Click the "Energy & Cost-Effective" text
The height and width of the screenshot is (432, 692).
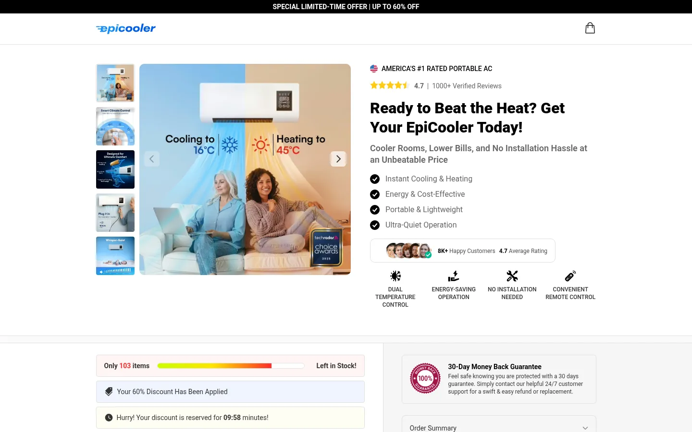click(425, 194)
